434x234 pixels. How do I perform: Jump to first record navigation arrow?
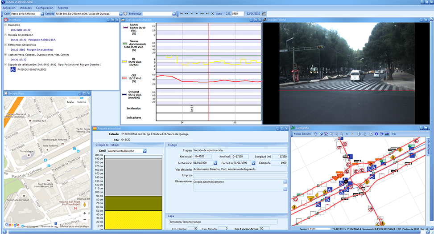pyautogui.click(x=182, y=14)
